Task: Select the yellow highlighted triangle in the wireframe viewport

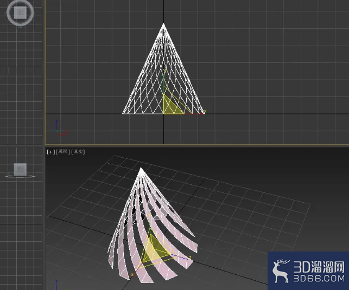Action: pyautogui.click(x=171, y=107)
